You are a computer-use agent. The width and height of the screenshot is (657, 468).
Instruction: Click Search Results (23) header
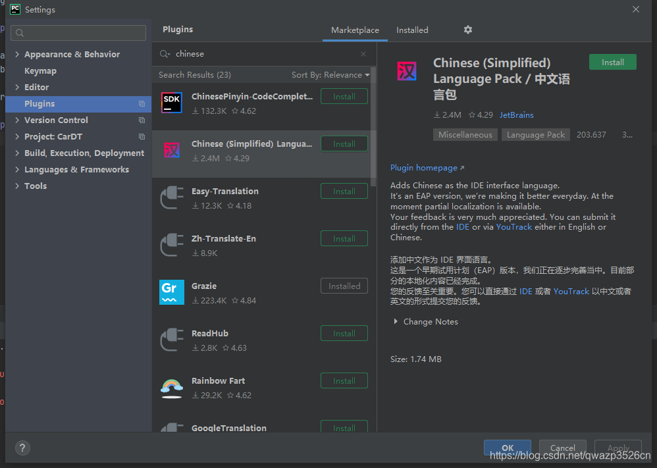click(195, 75)
